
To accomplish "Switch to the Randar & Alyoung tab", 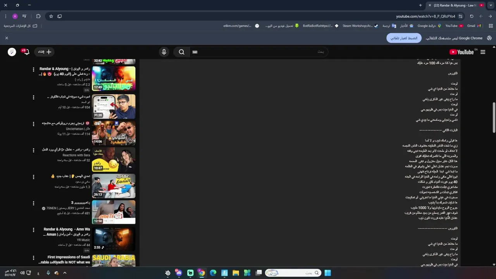I will pyautogui.click(x=455, y=5).
